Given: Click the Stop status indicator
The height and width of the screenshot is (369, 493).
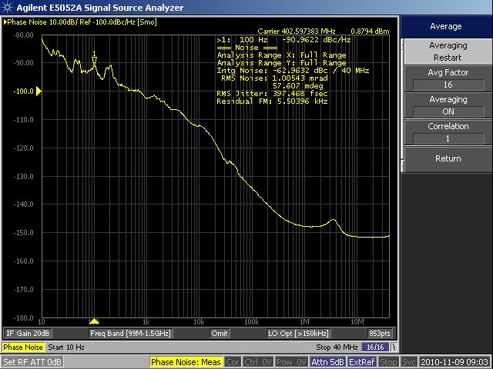Looking at the screenshot, I should (388, 362).
